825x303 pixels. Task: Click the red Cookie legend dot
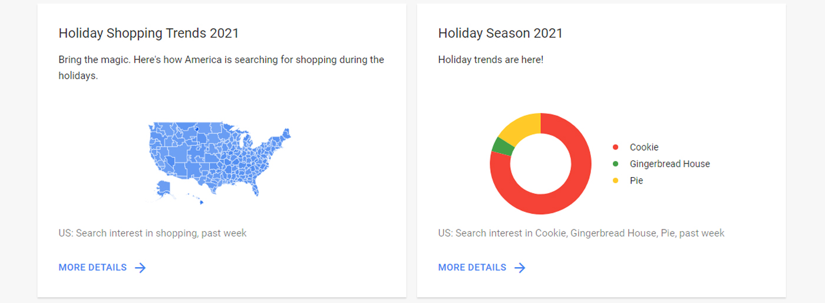[616, 147]
